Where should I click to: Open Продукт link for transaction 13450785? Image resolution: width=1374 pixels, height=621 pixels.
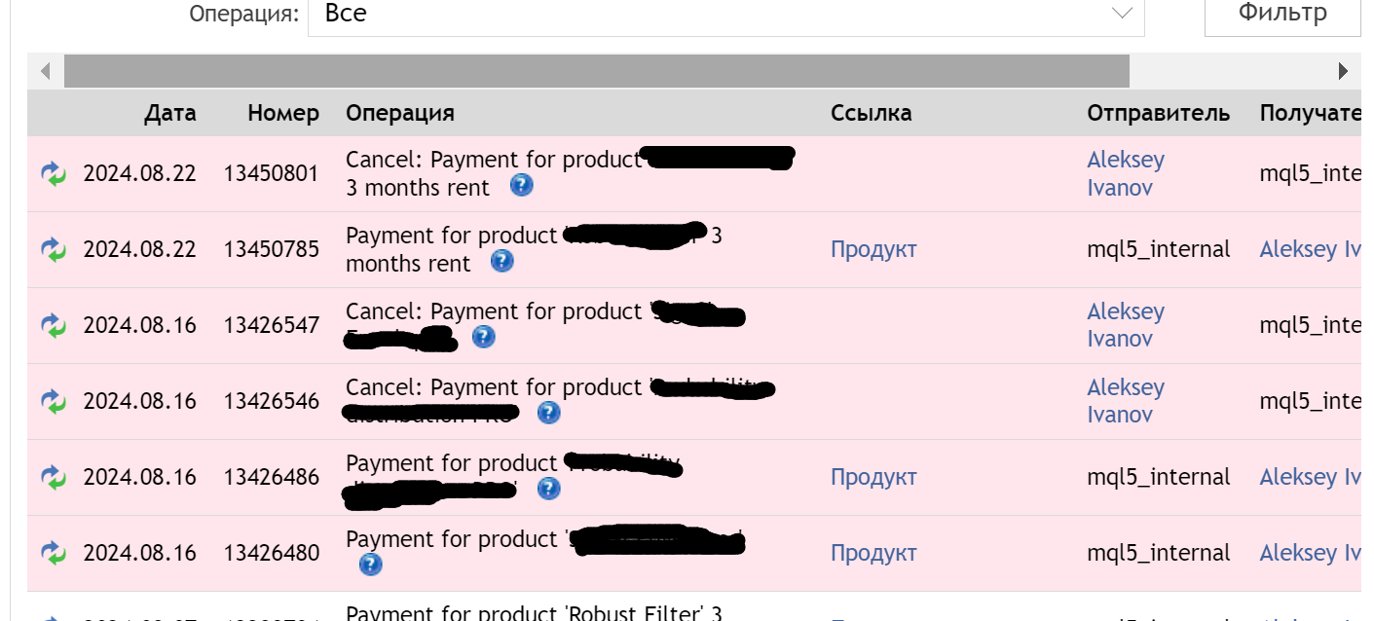873,249
